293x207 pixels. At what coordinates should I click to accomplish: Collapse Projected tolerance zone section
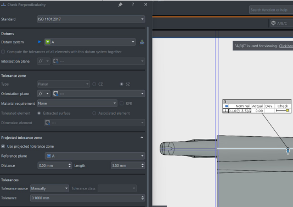(x=142, y=137)
